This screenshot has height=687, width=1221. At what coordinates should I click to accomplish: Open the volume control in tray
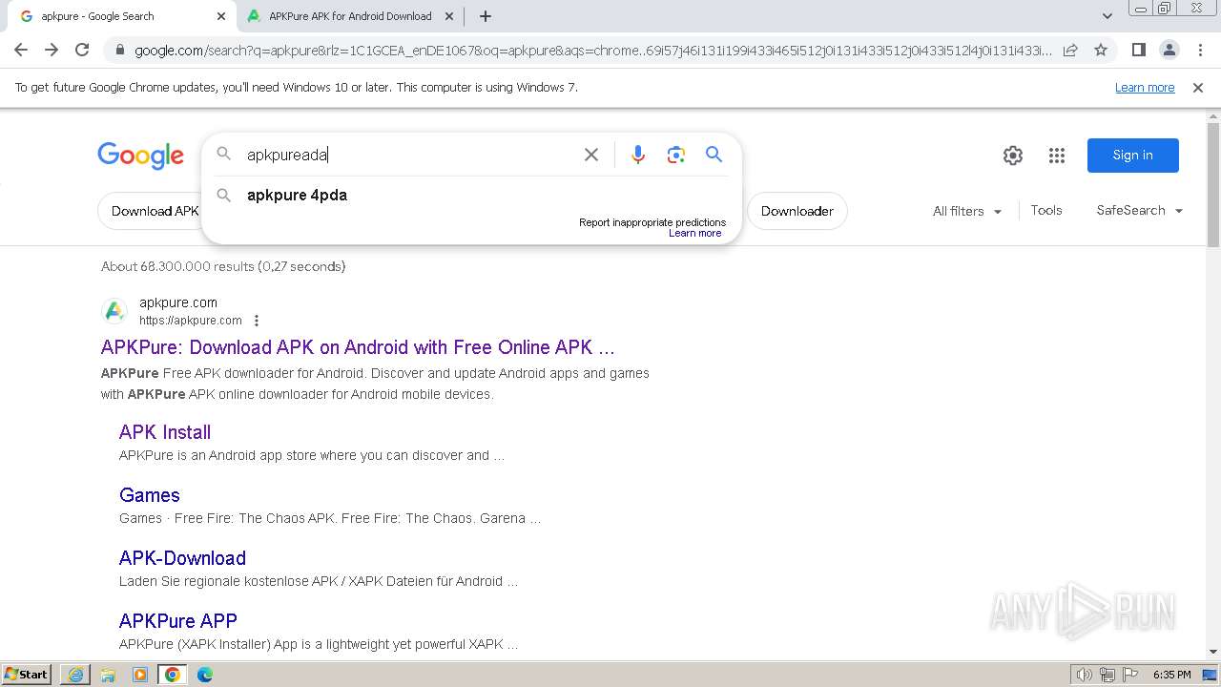click(x=1085, y=675)
